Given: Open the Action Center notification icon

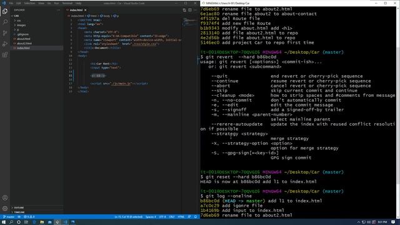Looking at the screenshot, I should coord(393,222).
